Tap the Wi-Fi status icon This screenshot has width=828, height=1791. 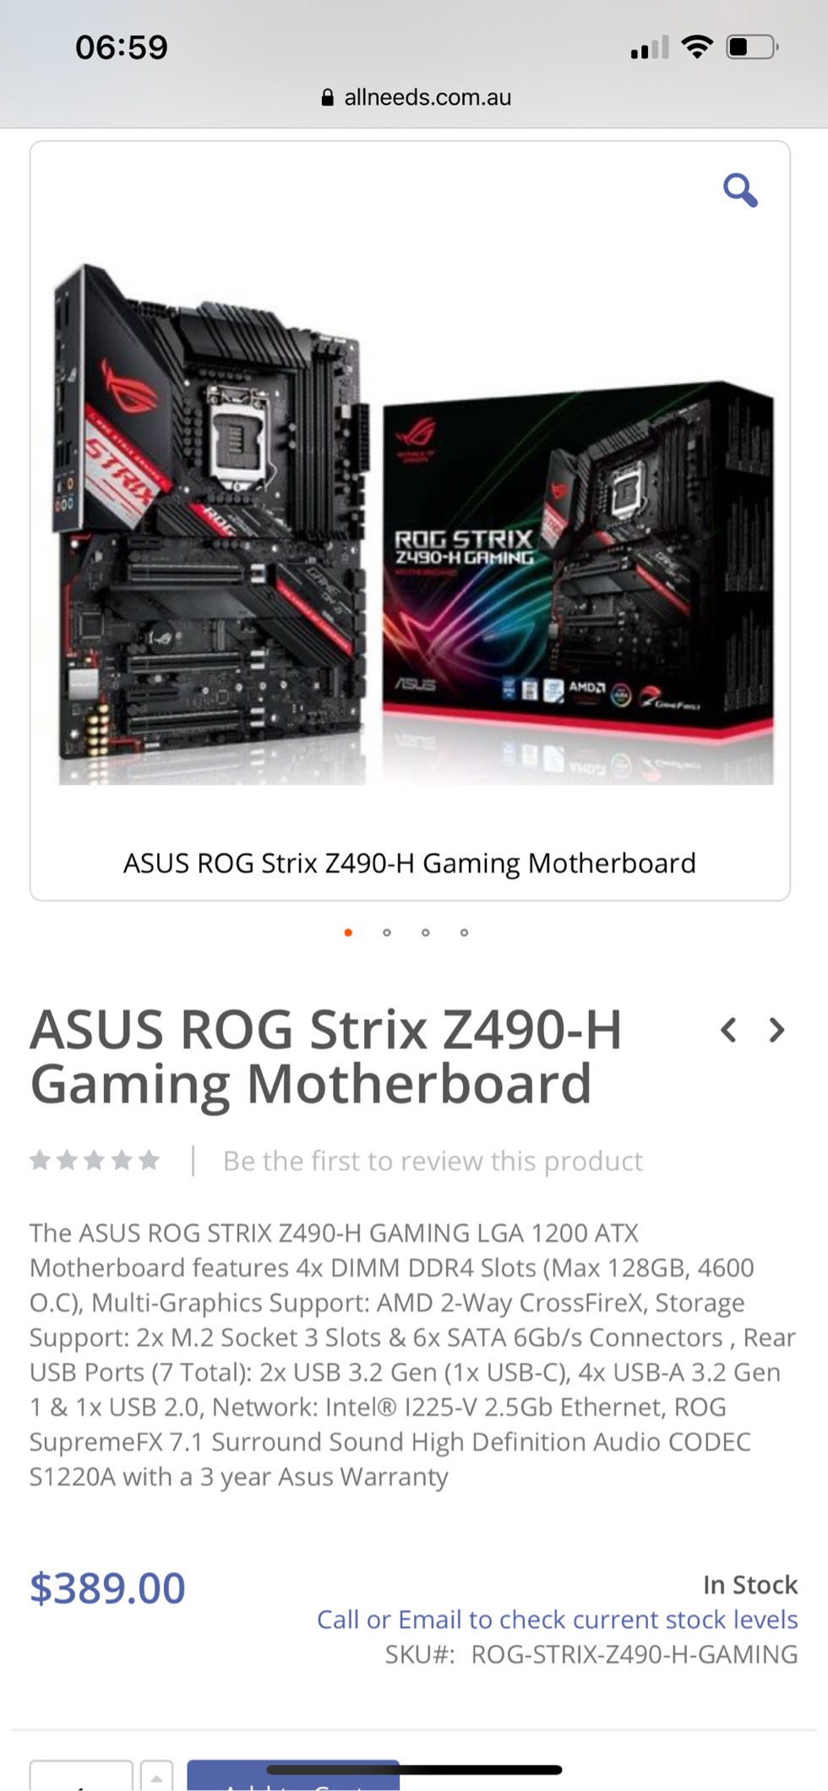pyautogui.click(x=697, y=47)
